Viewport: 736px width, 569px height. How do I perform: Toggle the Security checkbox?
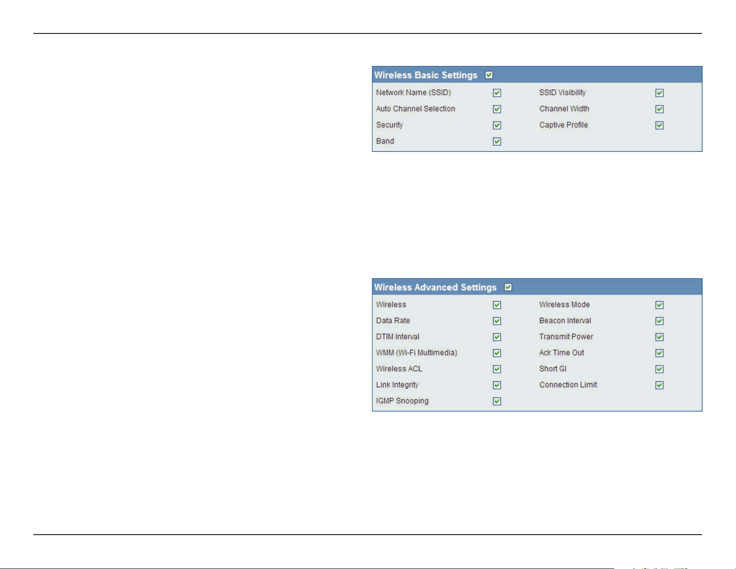point(497,125)
